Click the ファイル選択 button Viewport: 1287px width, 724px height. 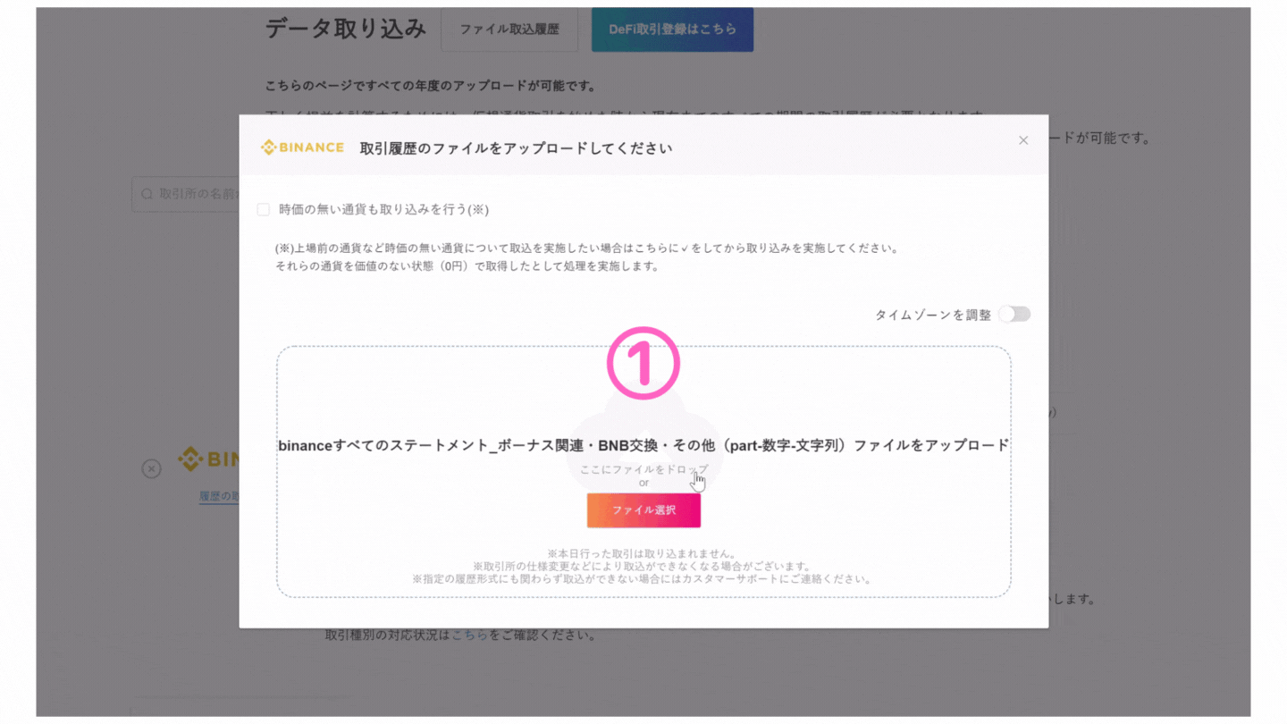tap(643, 510)
